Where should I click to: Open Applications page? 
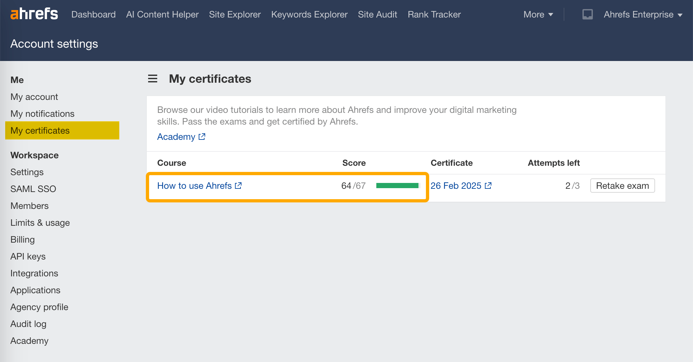tap(35, 290)
